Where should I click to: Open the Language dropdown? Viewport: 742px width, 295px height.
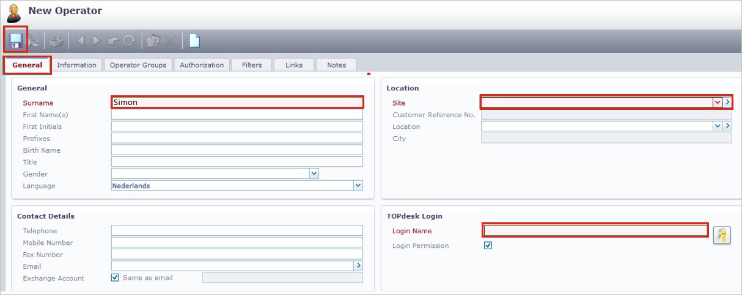pos(358,186)
